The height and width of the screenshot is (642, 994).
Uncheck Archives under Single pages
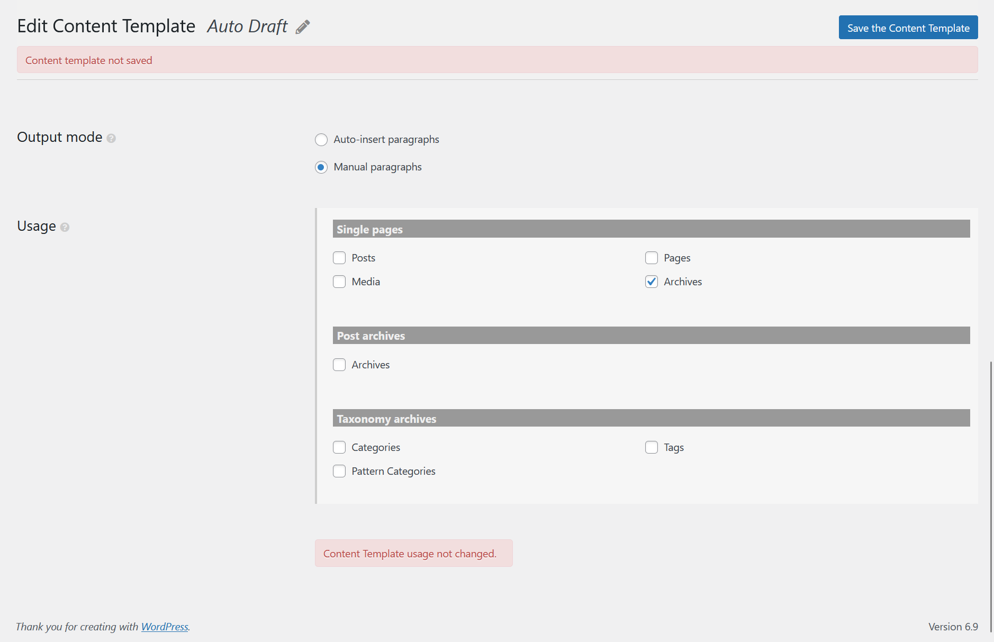(x=652, y=282)
